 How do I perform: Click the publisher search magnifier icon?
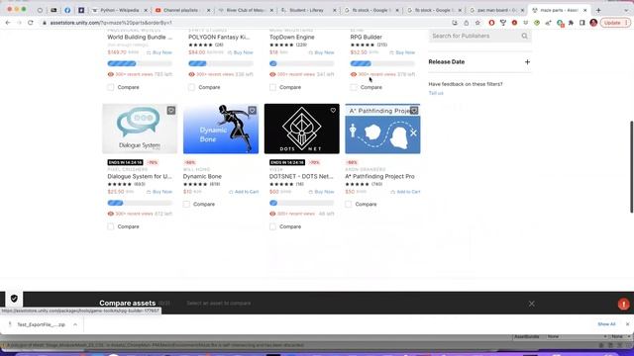pos(524,36)
